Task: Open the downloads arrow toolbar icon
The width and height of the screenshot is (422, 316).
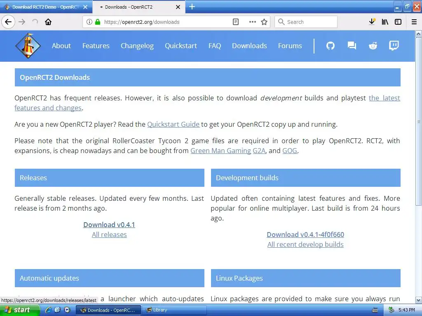Action: click(372, 22)
